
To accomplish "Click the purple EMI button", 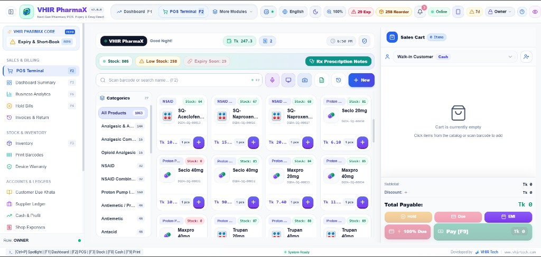I will [x=508, y=217].
